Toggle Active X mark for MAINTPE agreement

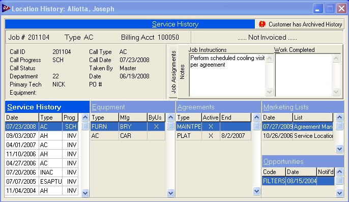pos(211,127)
